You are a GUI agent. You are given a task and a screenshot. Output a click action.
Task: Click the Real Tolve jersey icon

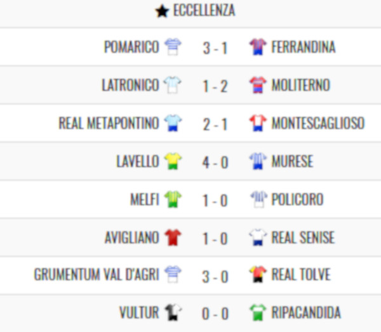[x=258, y=274]
